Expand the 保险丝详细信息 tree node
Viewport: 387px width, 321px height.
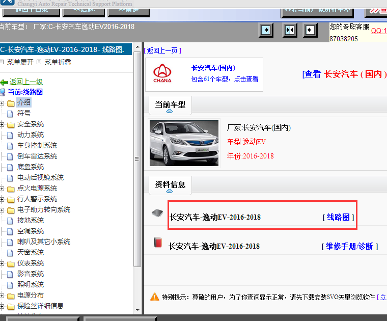point(2,306)
